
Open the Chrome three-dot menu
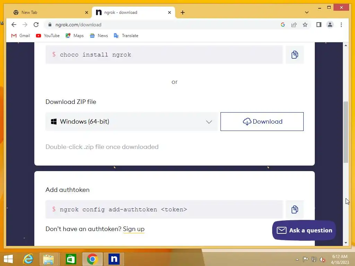(x=341, y=25)
